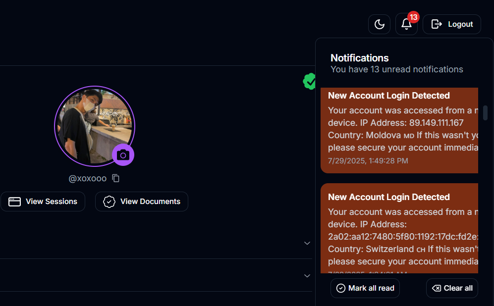Click the @xoxooo username text
Screen dimensions: 494x306
pos(88,178)
